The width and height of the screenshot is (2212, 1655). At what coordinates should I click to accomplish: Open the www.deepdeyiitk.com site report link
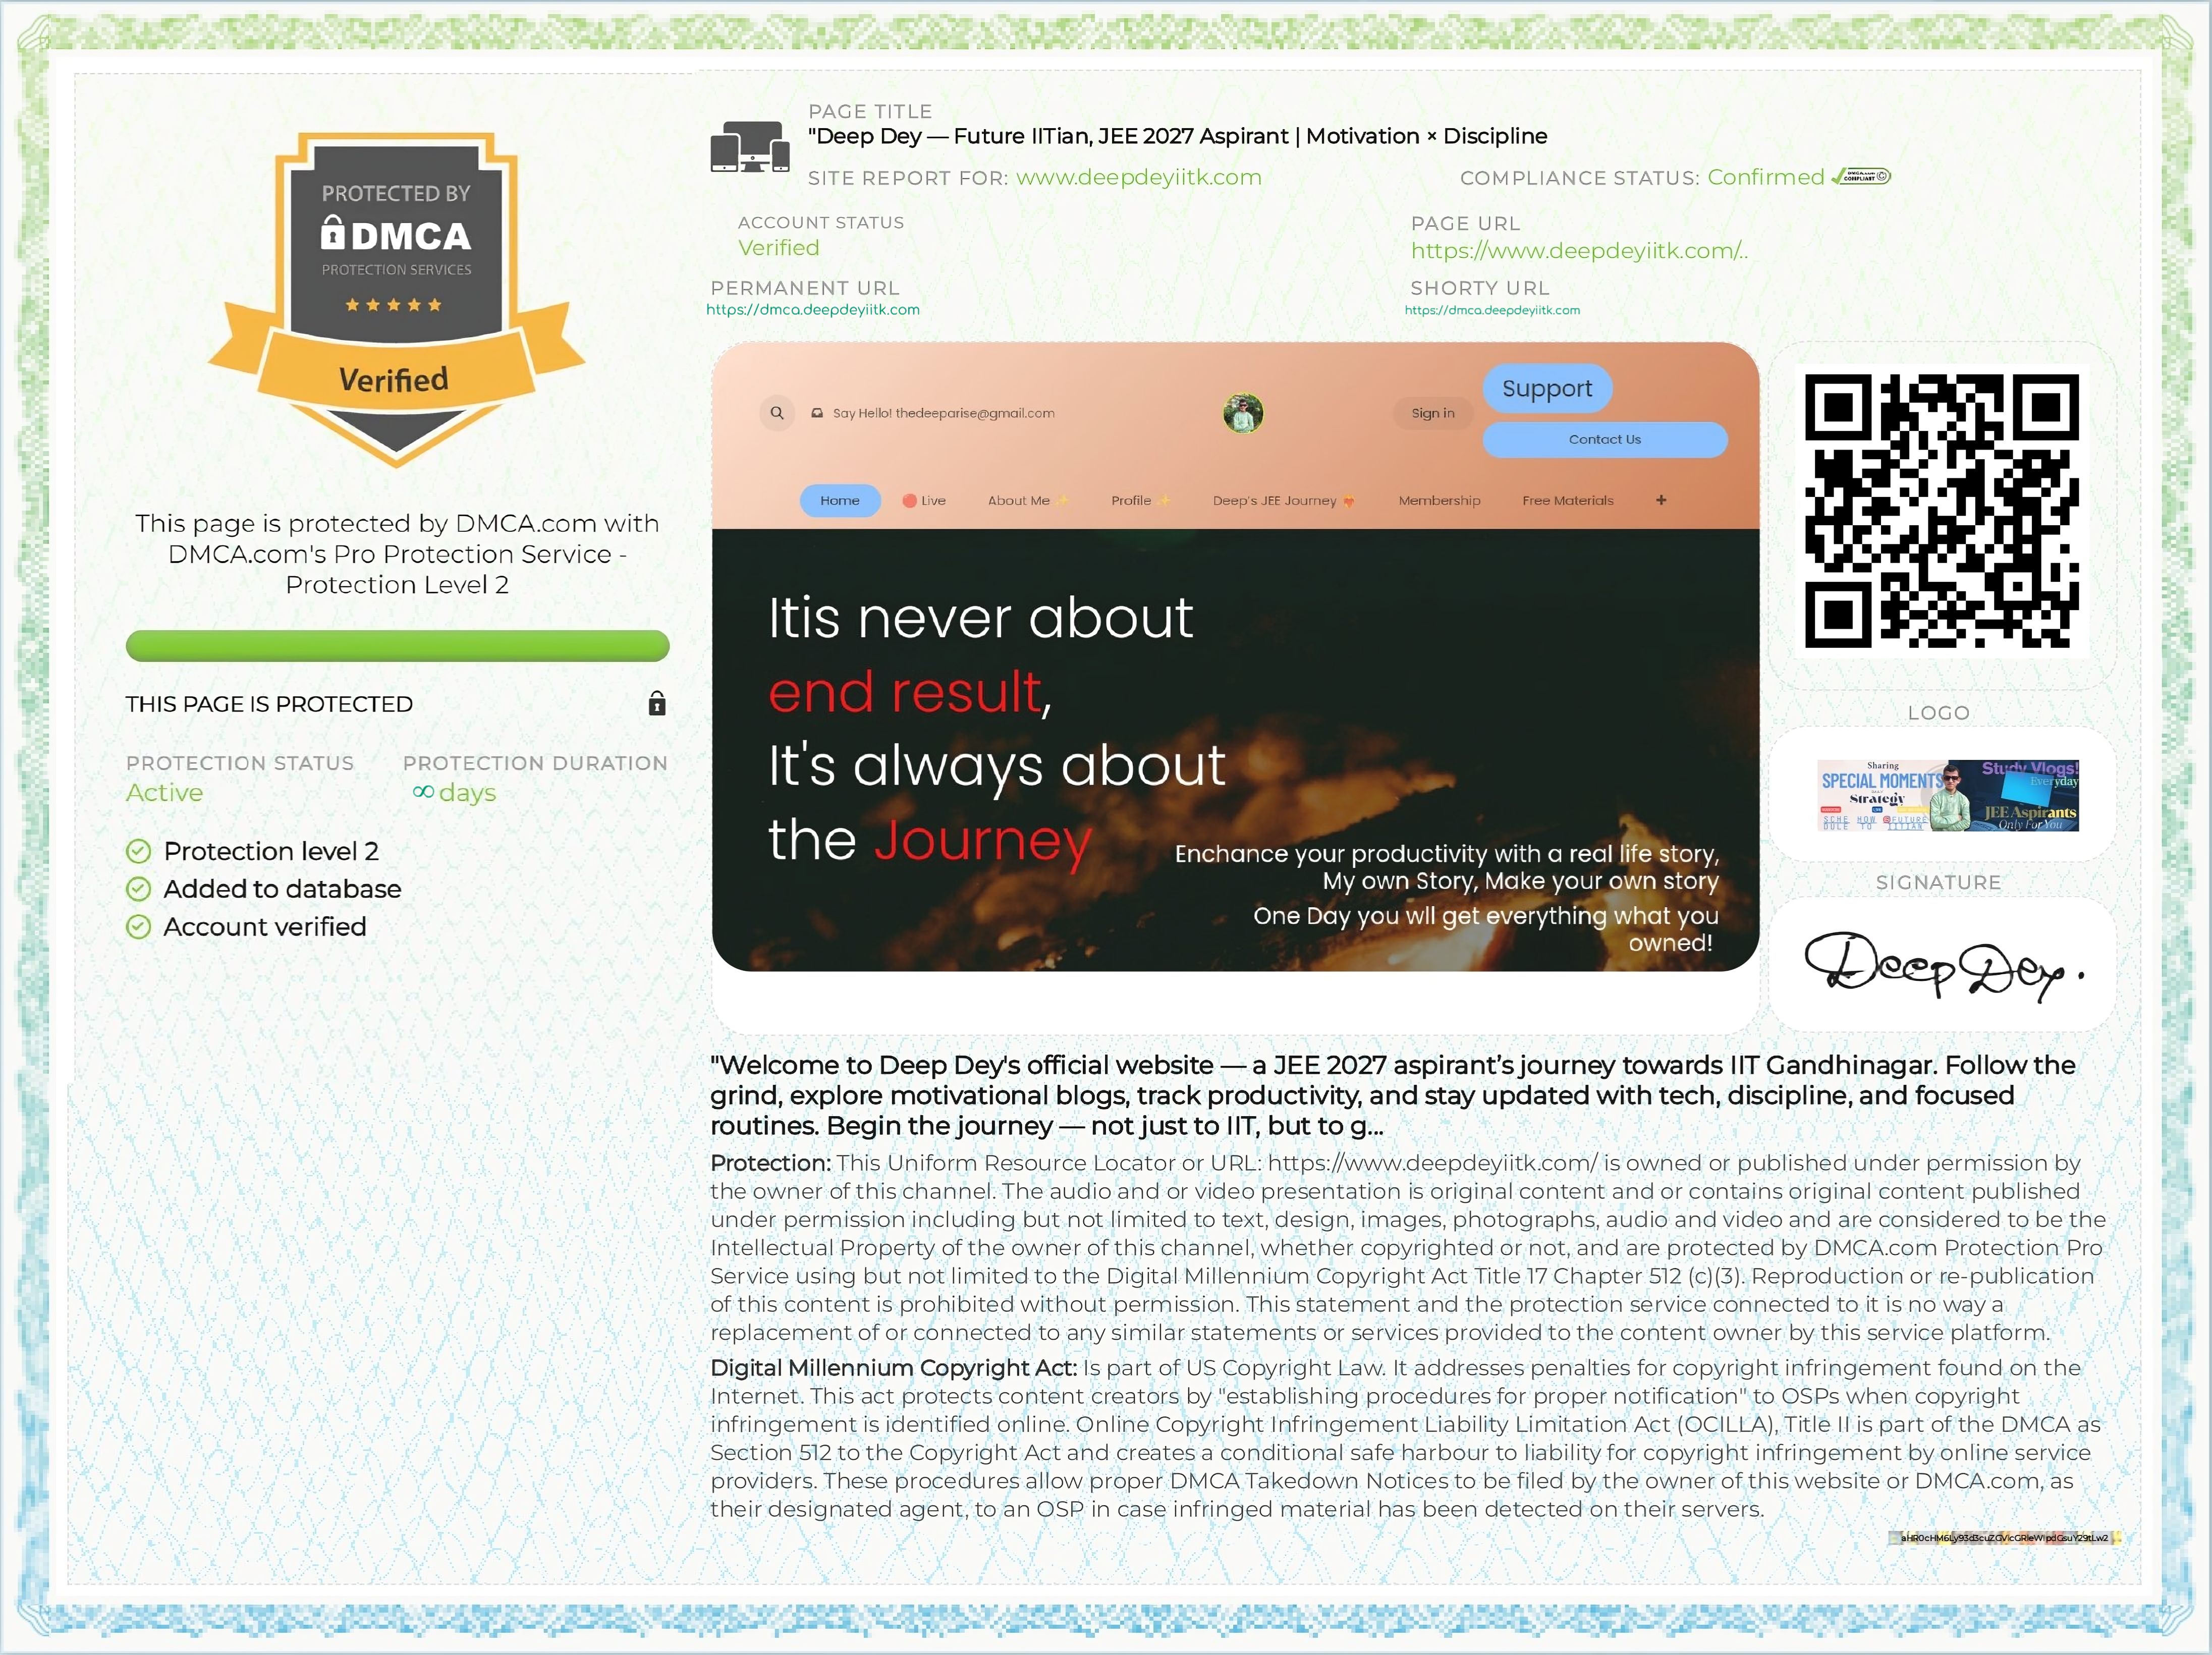point(1138,178)
